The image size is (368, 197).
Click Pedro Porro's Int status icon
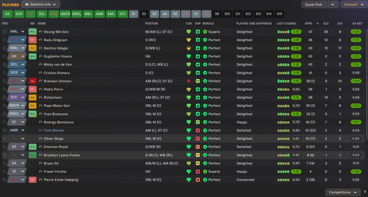pos(32,89)
